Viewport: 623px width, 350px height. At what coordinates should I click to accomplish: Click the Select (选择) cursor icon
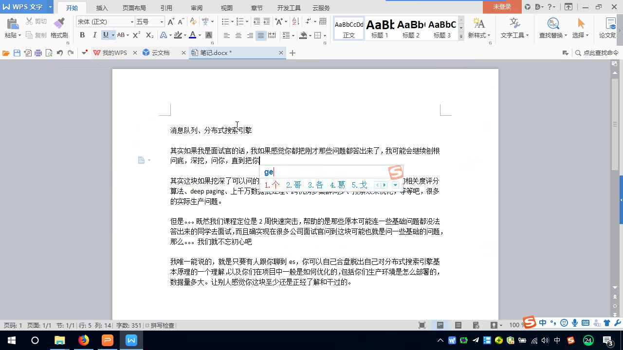[581, 23]
